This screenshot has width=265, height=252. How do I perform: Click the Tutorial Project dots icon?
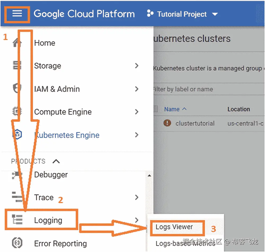150,13
